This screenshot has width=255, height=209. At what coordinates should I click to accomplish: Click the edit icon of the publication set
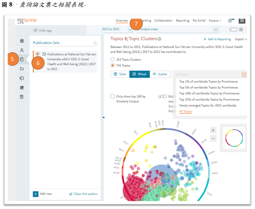click(44, 54)
